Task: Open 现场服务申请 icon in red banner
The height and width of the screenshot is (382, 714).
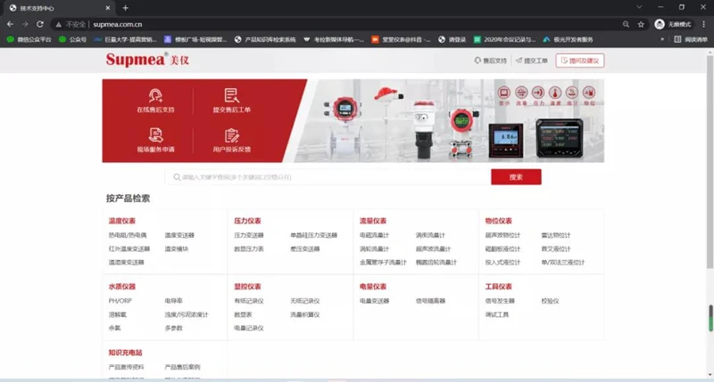Action: 155,134
